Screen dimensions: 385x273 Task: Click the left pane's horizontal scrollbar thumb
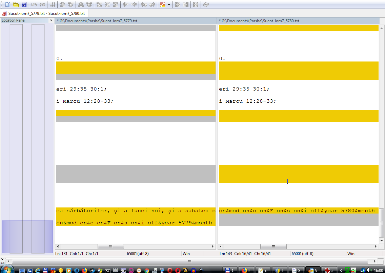[x=110, y=247]
